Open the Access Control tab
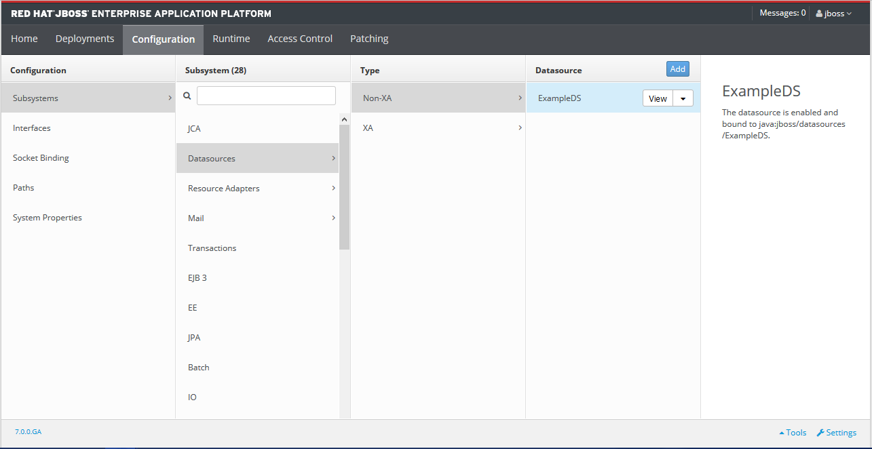The image size is (872, 449). 300,39
